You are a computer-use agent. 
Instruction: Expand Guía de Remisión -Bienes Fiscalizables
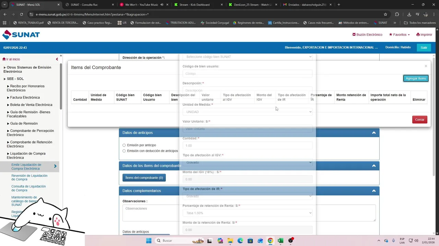(x=29, y=114)
